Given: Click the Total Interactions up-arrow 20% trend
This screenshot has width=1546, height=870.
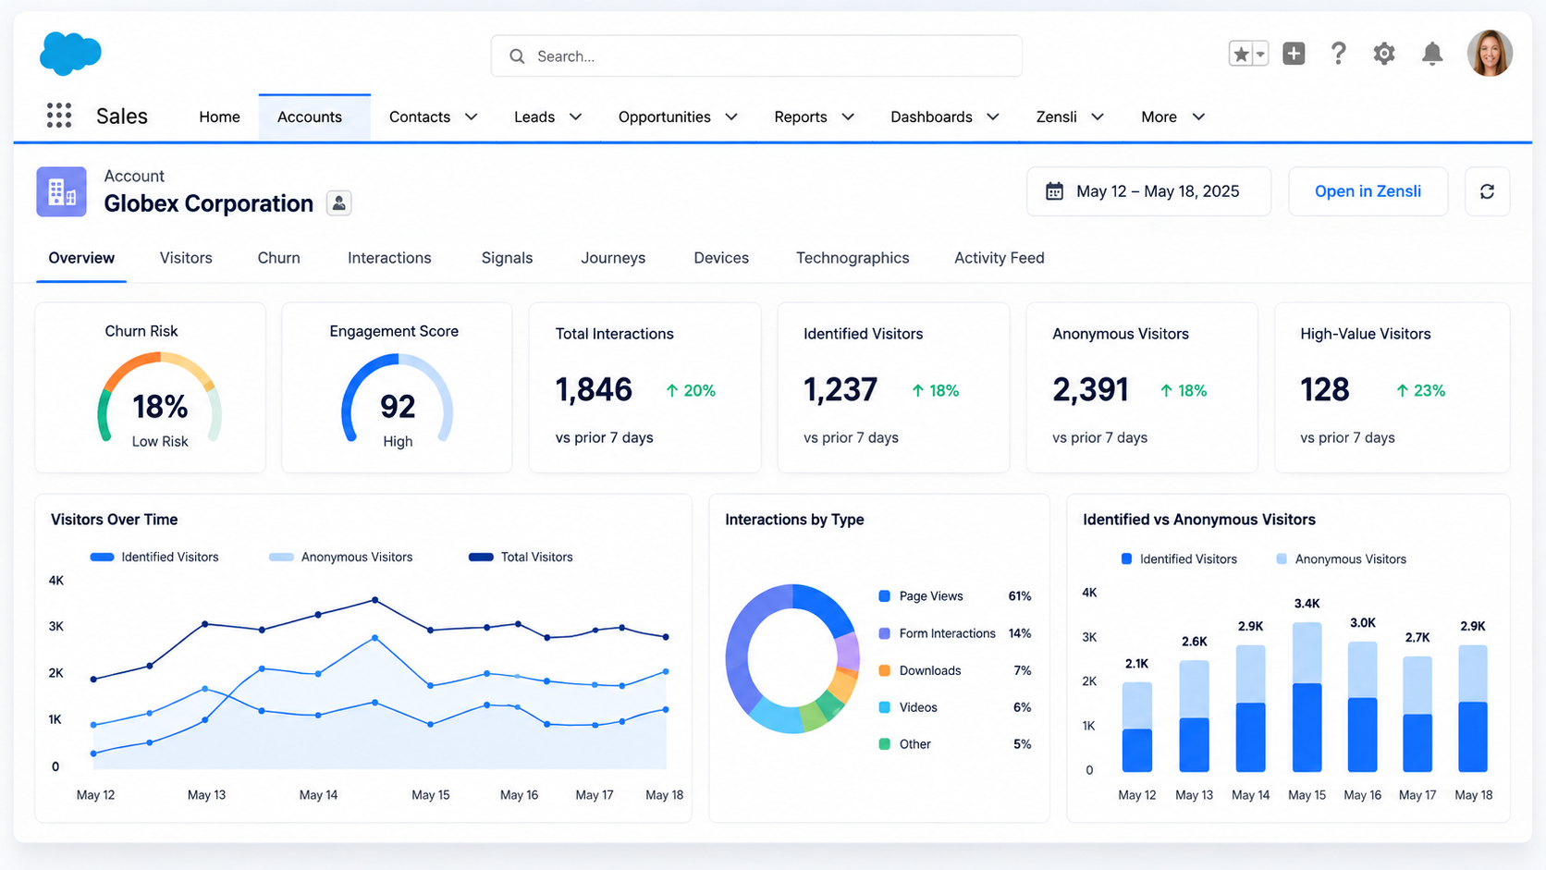Looking at the screenshot, I should tap(691, 391).
